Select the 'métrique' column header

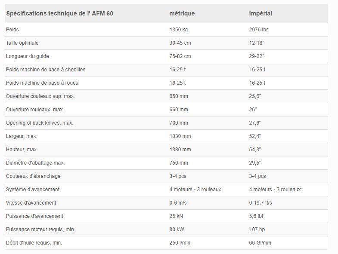coord(182,13)
